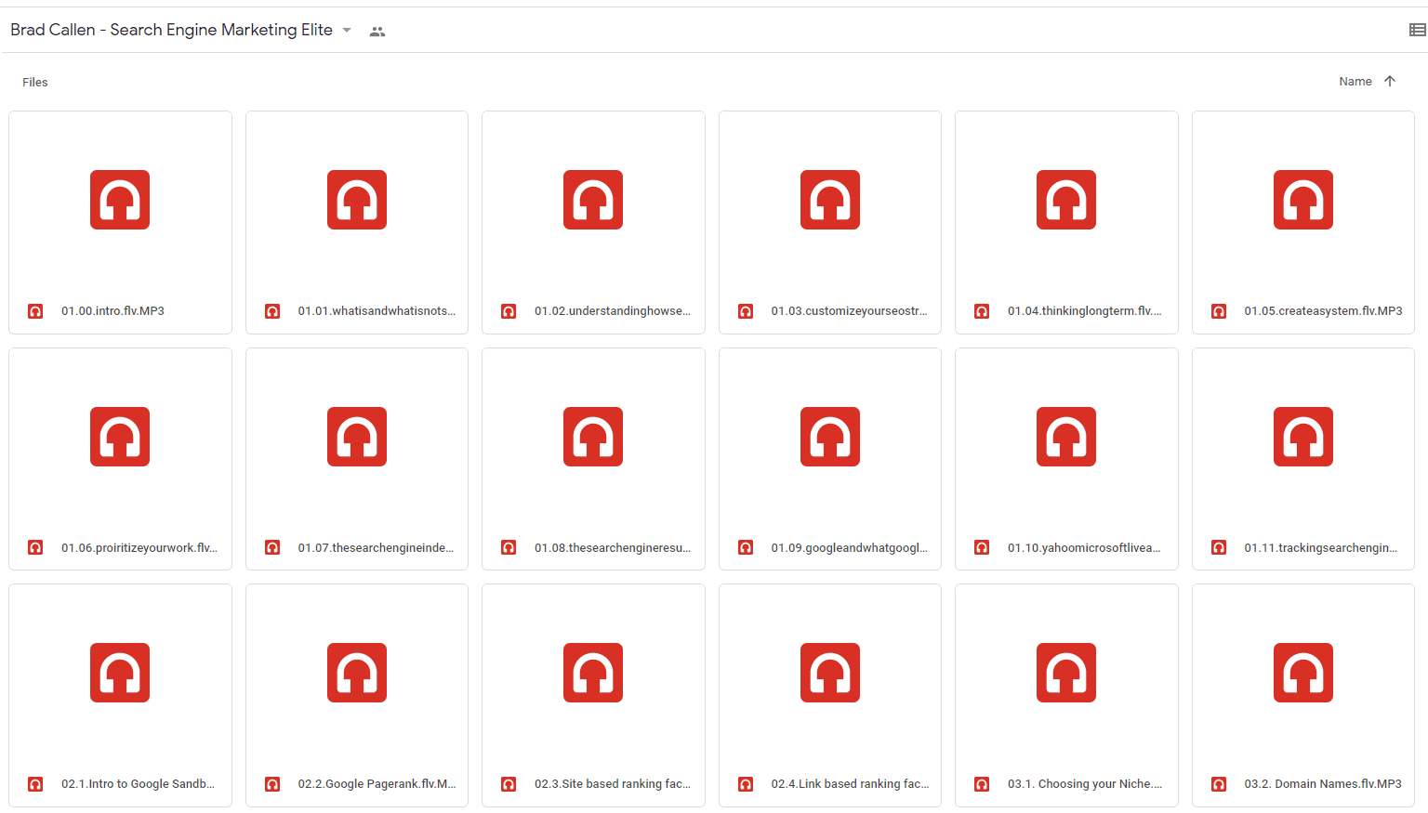Select file name 01.00.intro.flv.MP3
This screenshot has width=1428, height=813.
(112, 311)
